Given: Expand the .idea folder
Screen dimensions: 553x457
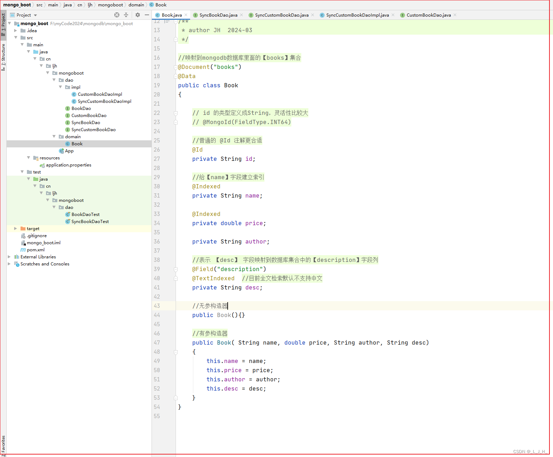Looking at the screenshot, I should (x=16, y=30).
